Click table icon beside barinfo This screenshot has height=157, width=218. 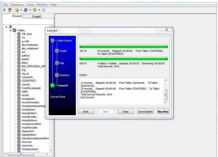tap(19, 59)
